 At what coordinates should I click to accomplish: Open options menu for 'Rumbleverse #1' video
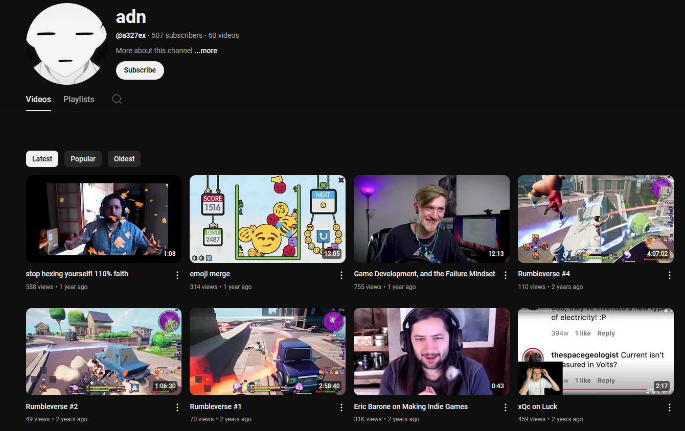coord(341,408)
